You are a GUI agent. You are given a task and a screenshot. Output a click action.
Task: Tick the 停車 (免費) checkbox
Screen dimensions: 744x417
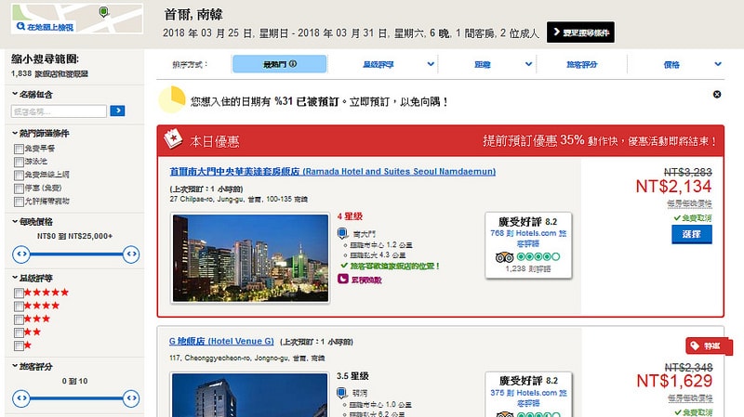[x=19, y=189]
